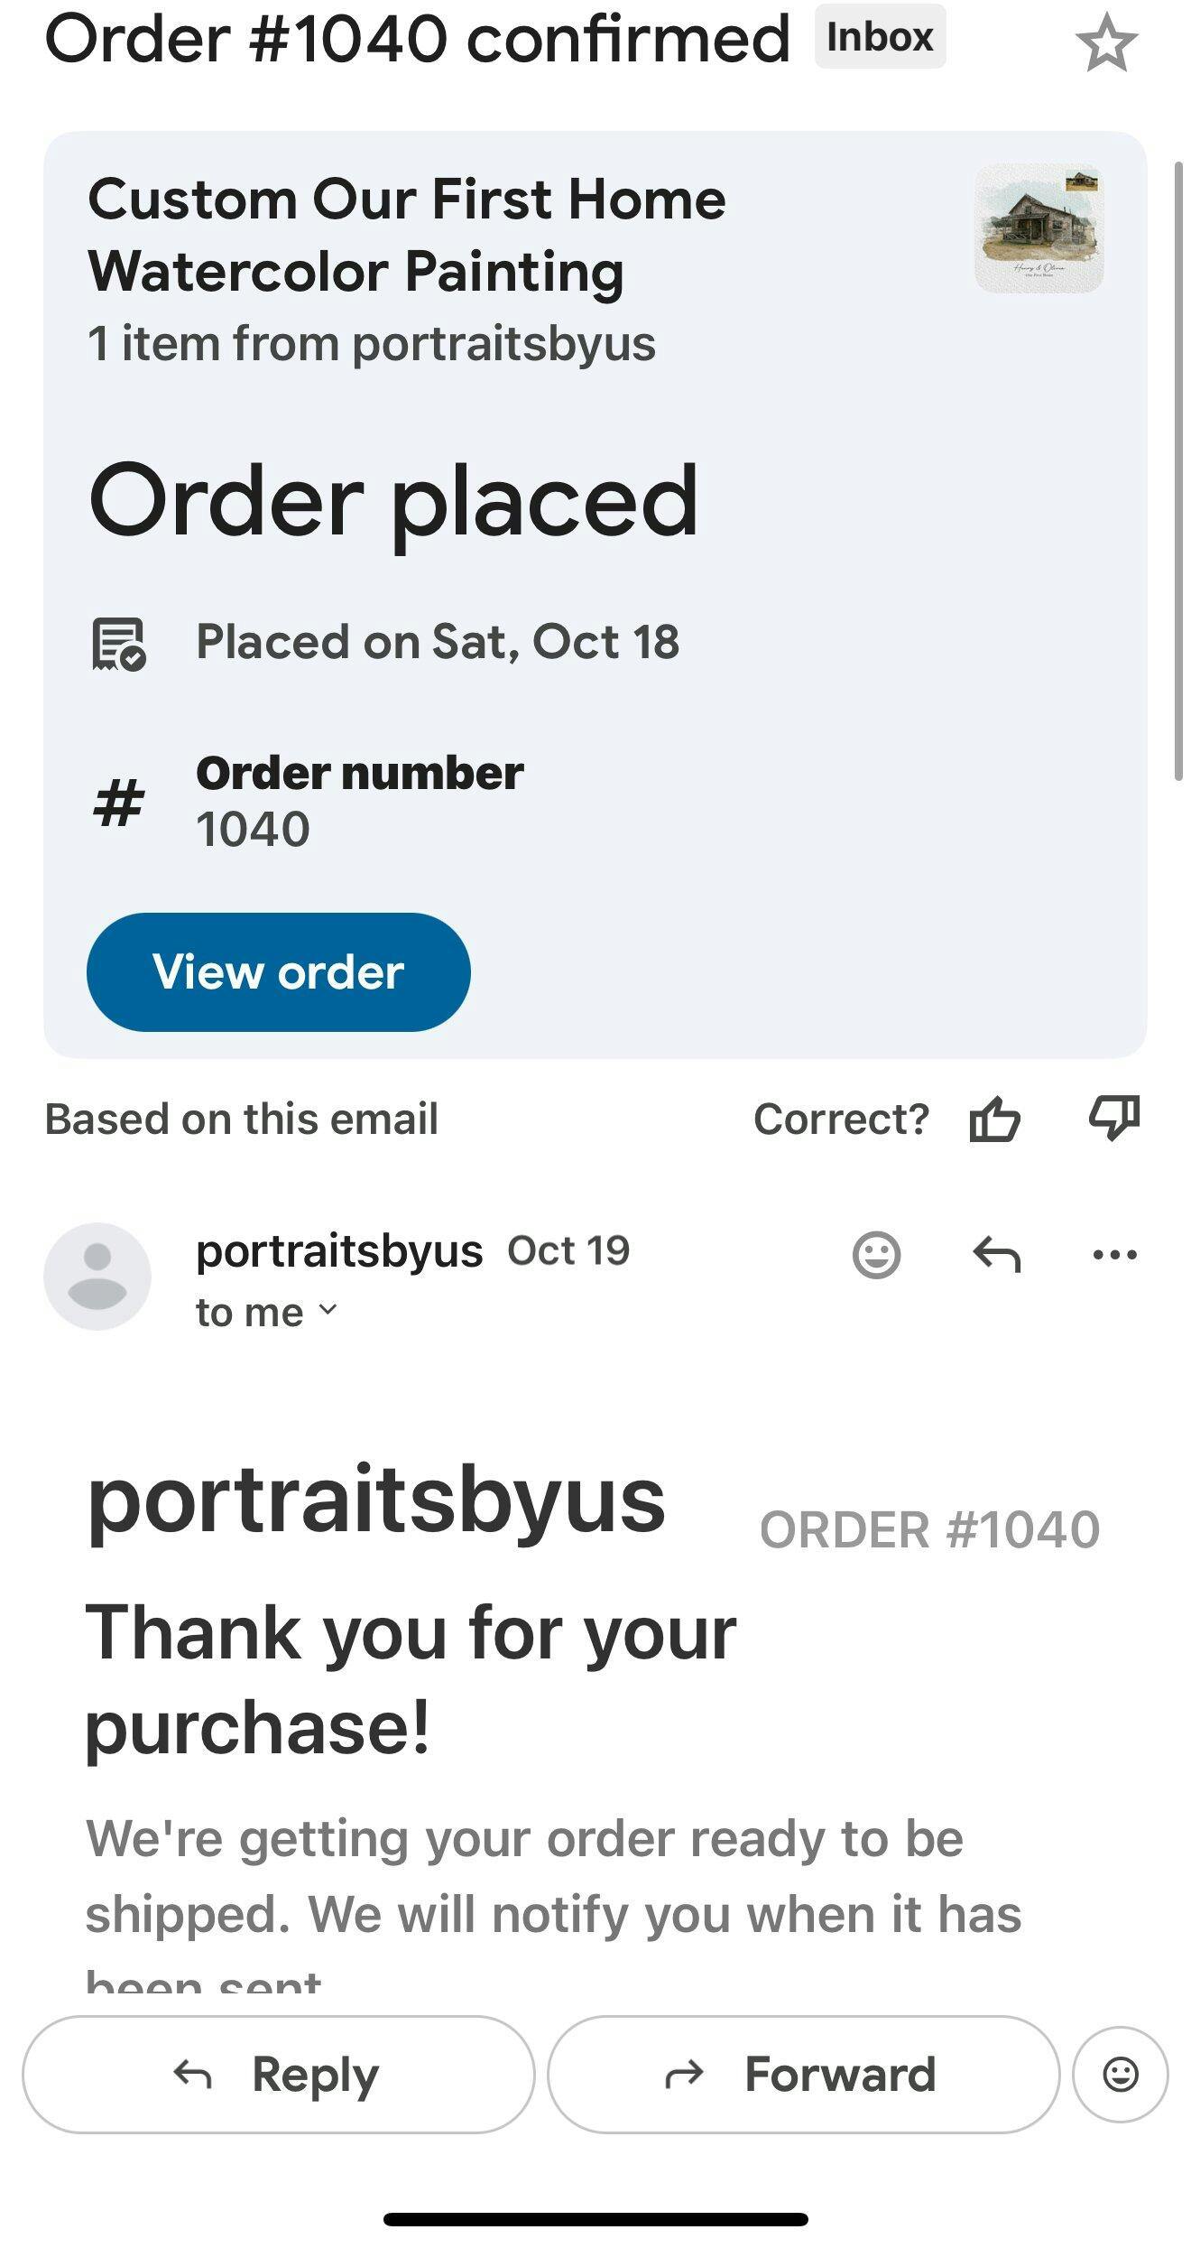Tap the ORDER #1040 label in email
Screen dimensions: 1191x2248
pos(929,1530)
